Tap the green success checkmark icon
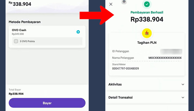 (x=147, y=4)
